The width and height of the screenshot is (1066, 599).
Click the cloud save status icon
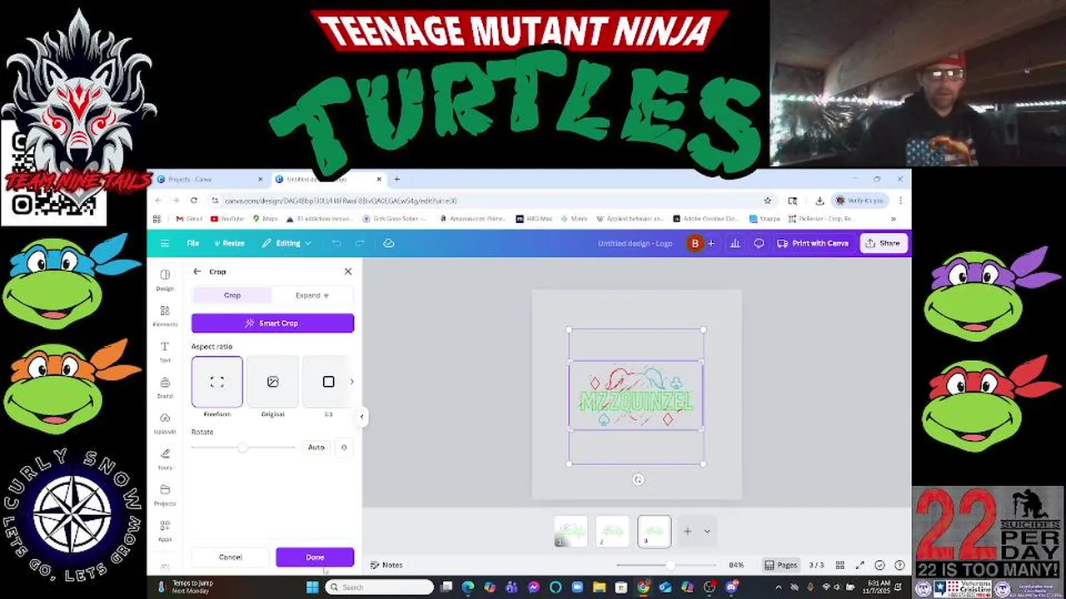pyautogui.click(x=388, y=243)
